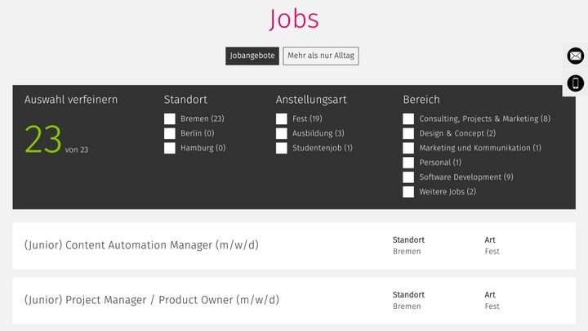
Task: Check the Design & Concept filter
Action: 408,133
